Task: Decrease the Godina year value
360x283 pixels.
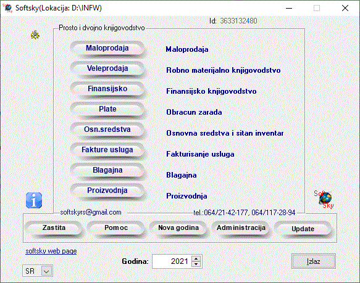Action: 196,264
